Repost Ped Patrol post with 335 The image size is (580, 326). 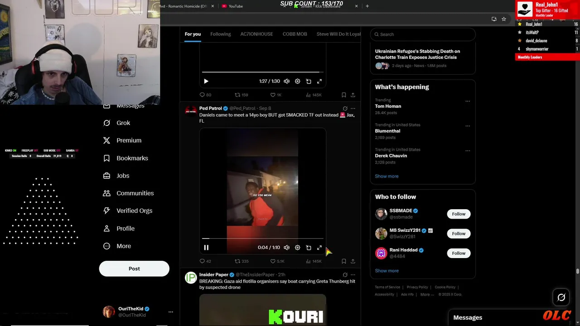point(241,261)
